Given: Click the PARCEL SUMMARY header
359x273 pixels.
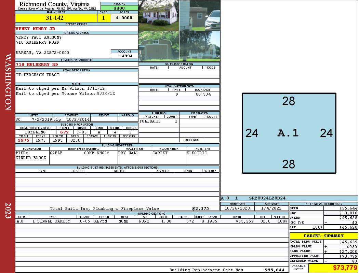Looking at the screenshot, I should [324, 236].
